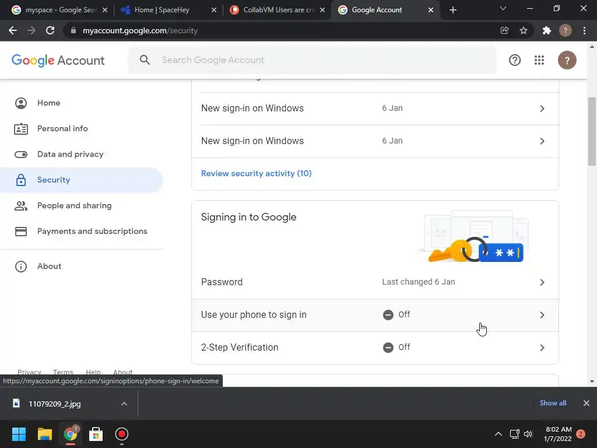597x448 pixels.
Task: Close the Home SpaceHey tab
Action: point(213,10)
